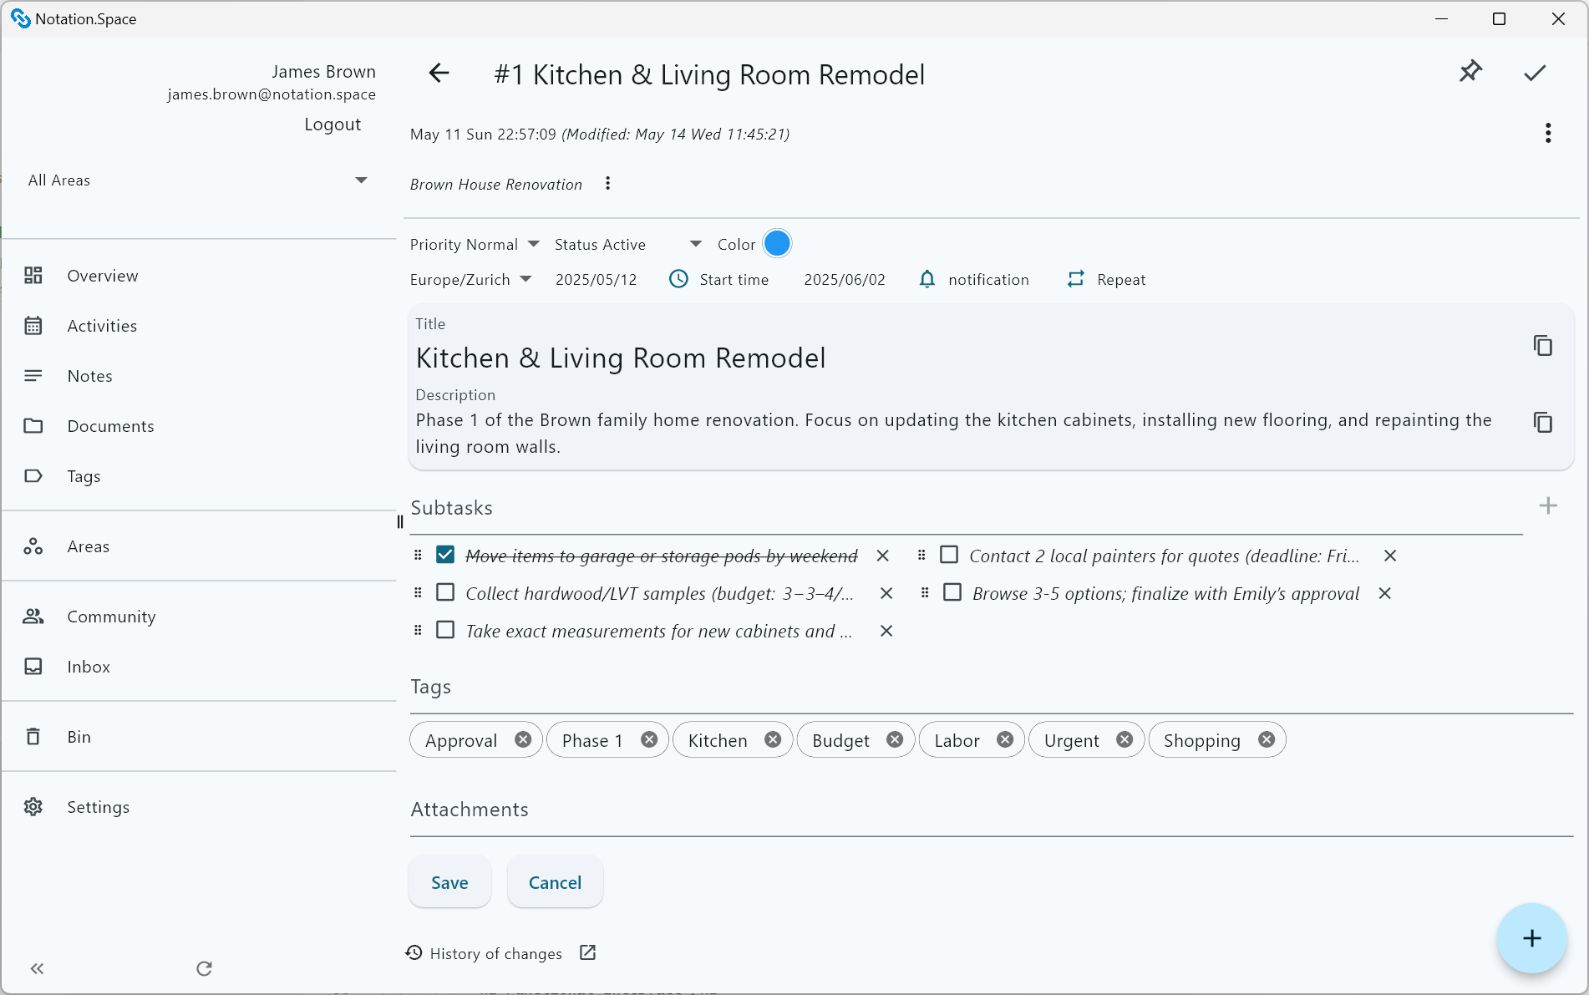Add a new subtask with the plus icon

click(x=1550, y=505)
